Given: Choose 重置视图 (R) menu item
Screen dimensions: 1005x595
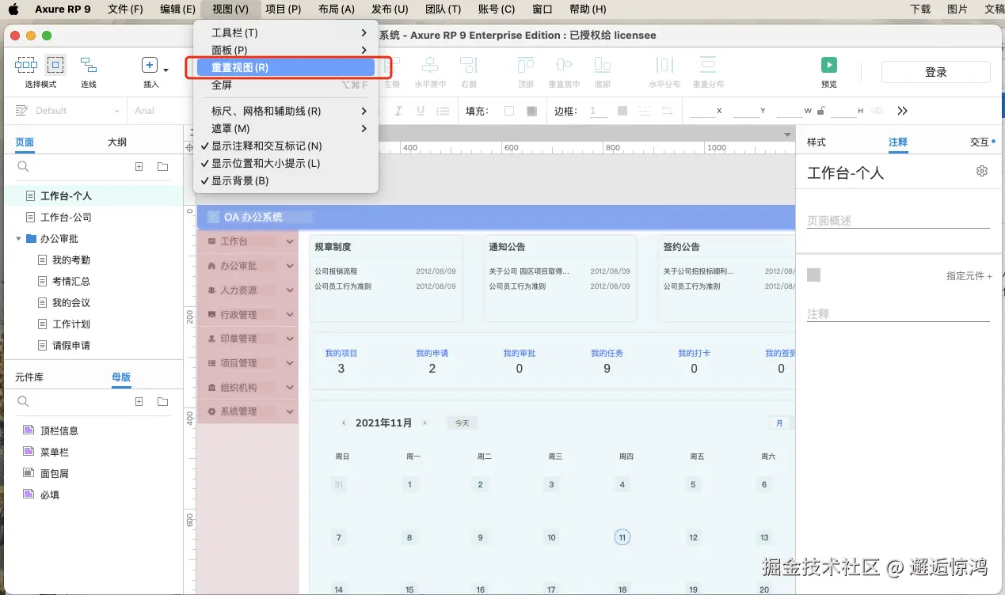Looking at the screenshot, I should tap(286, 68).
